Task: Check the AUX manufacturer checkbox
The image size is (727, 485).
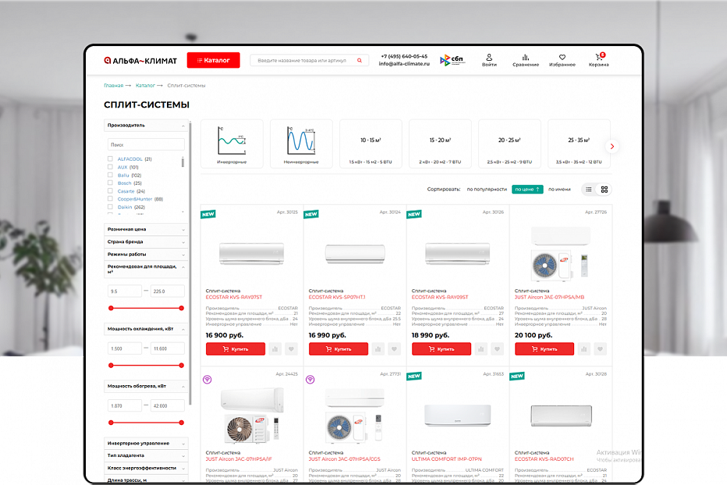Action: [110, 166]
